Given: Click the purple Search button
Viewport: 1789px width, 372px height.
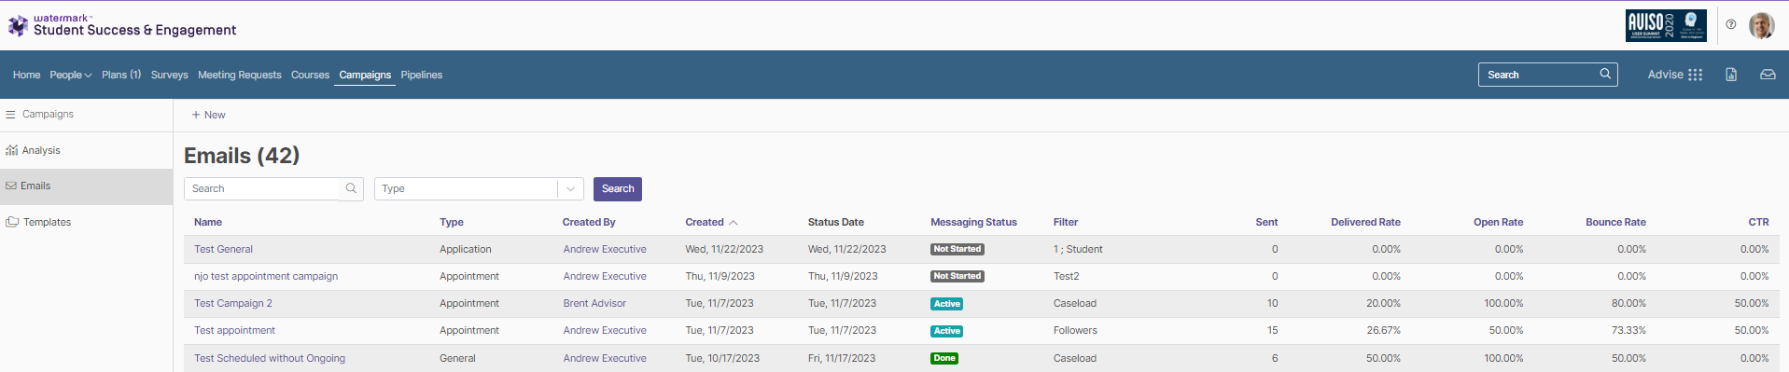Looking at the screenshot, I should (618, 188).
